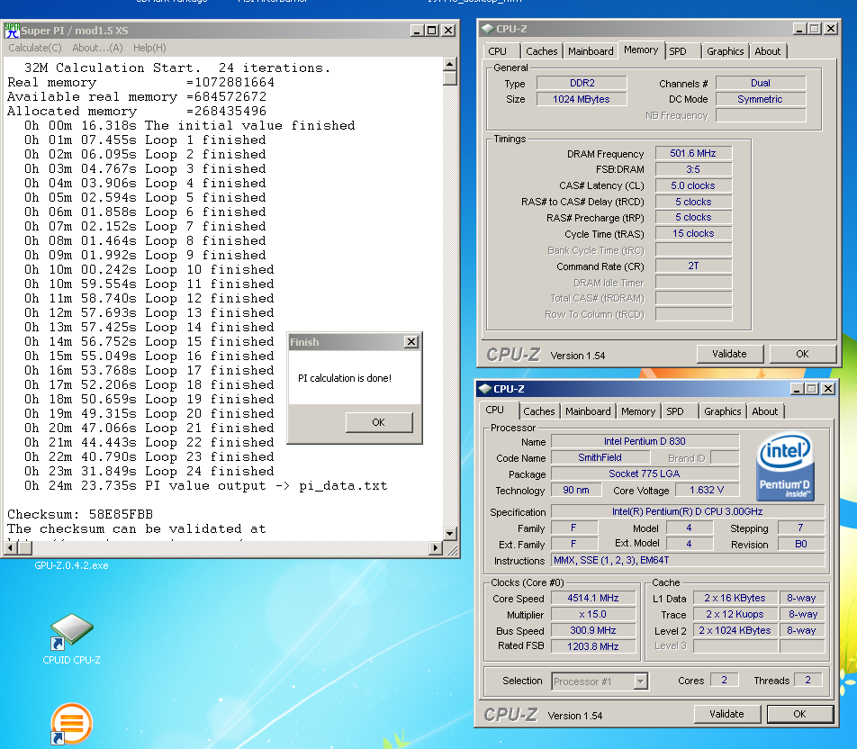This screenshot has width=857, height=749.
Task: Click Cycle Time value 15 clocks
Action: (x=693, y=234)
